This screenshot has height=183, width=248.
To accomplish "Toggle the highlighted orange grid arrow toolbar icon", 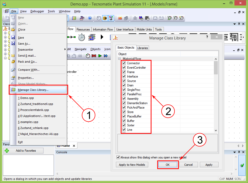I will (105, 18).
